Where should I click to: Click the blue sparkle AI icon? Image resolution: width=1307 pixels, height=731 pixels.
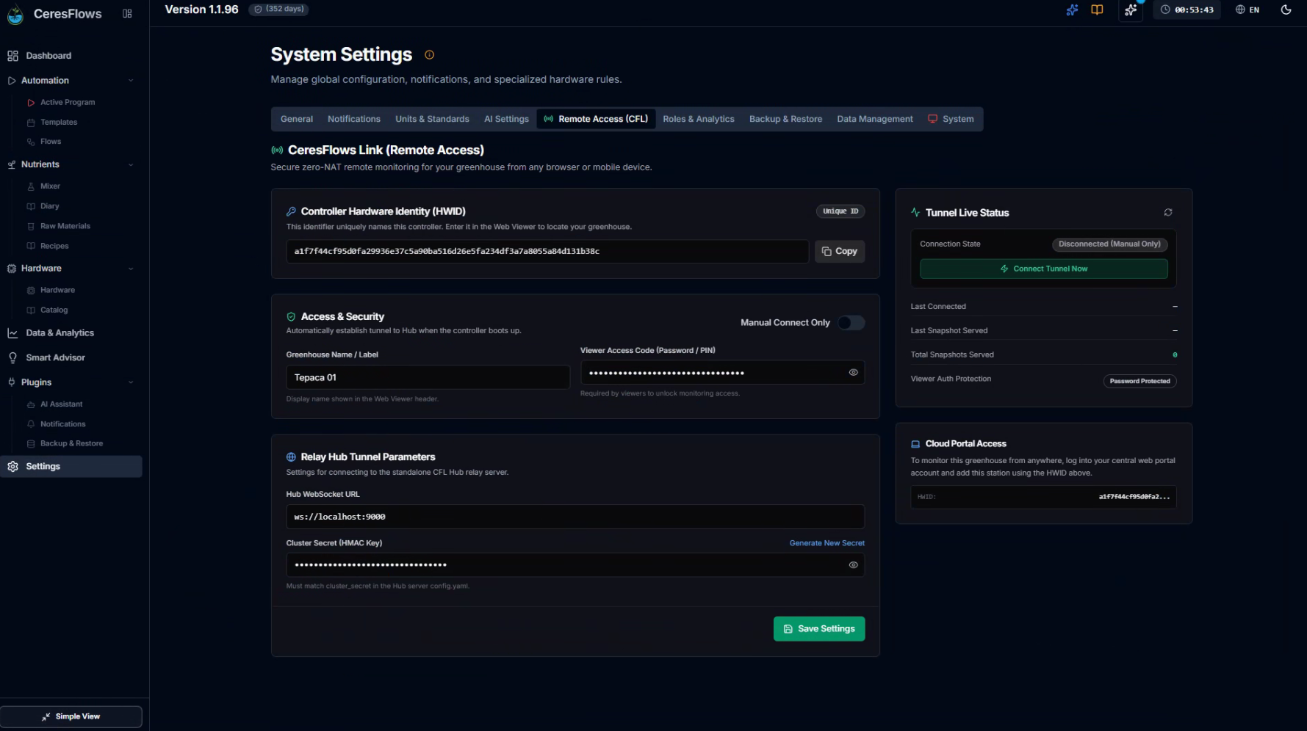1072,10
